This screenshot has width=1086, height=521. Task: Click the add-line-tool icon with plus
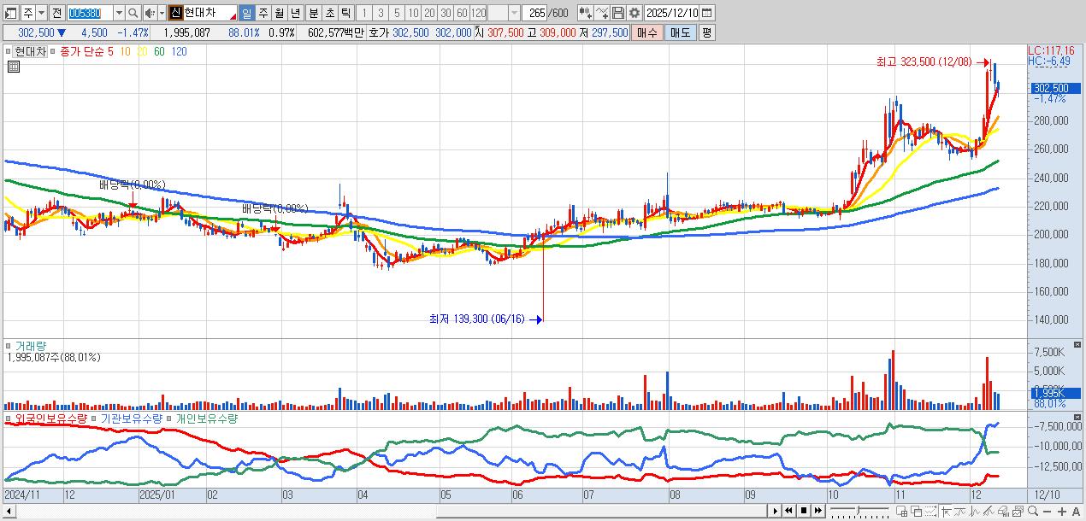[x=602, y=13]
